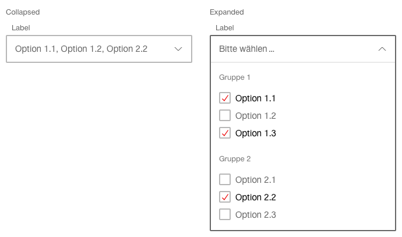This screenshot has height=237, width=402.
Task: Disable the Option 2.2 checkbox
Action: pos(225,197)
